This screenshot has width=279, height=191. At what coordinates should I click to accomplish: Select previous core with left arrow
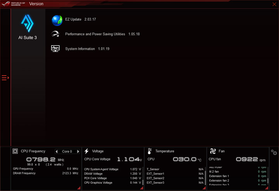[57, 152]
